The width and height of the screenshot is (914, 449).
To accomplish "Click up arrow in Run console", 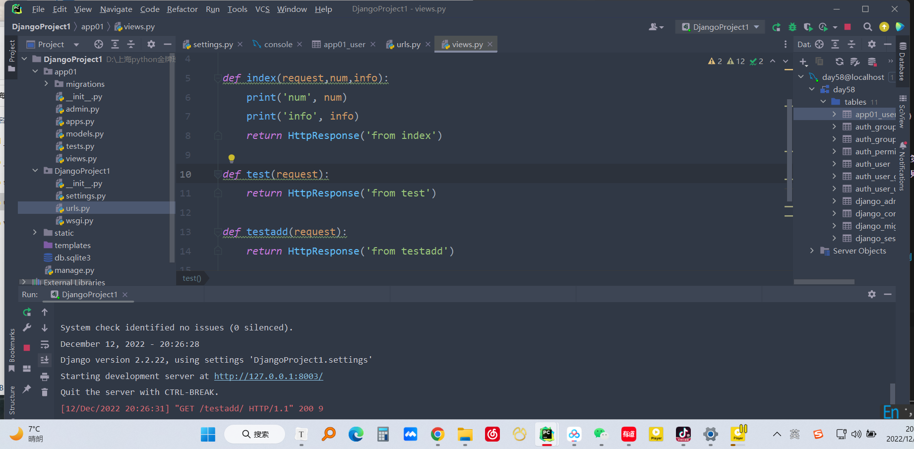I will (45, 312).
